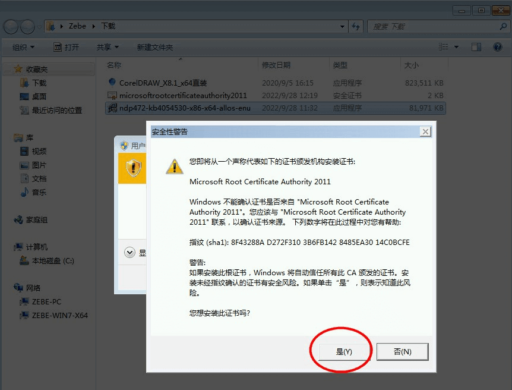Click the refresh icon beside address bar
The image size is (512, 390).
point(356,26)
